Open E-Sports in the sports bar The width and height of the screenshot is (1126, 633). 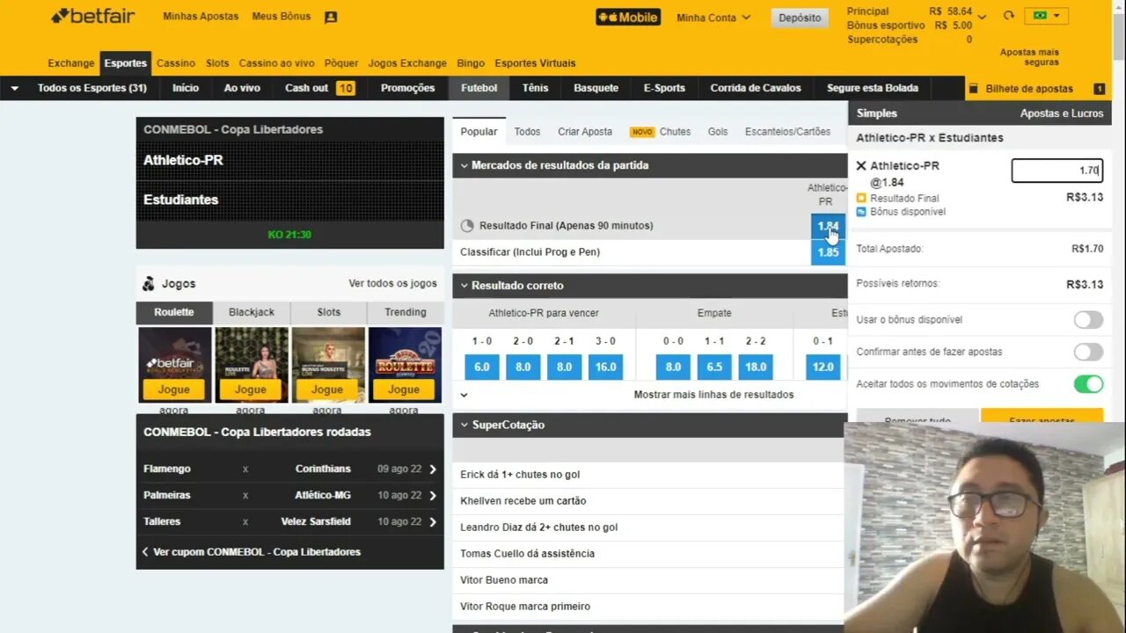(x=664, y=88)
